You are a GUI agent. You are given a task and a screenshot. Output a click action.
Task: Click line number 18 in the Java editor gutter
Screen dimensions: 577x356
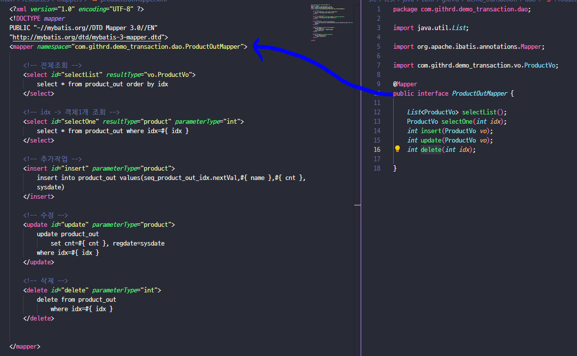pos(377,168)
